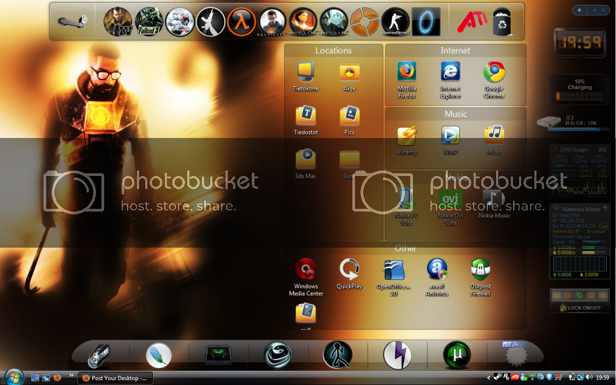Click the silver swirl icon in bottom dock

pos(278,355)
